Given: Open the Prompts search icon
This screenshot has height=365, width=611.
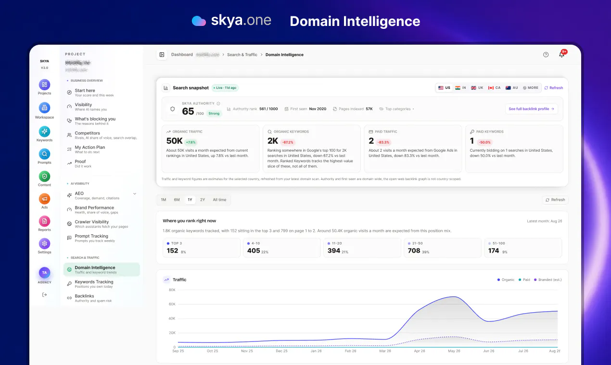Looking at the screenshot, I should click(44, 154).
